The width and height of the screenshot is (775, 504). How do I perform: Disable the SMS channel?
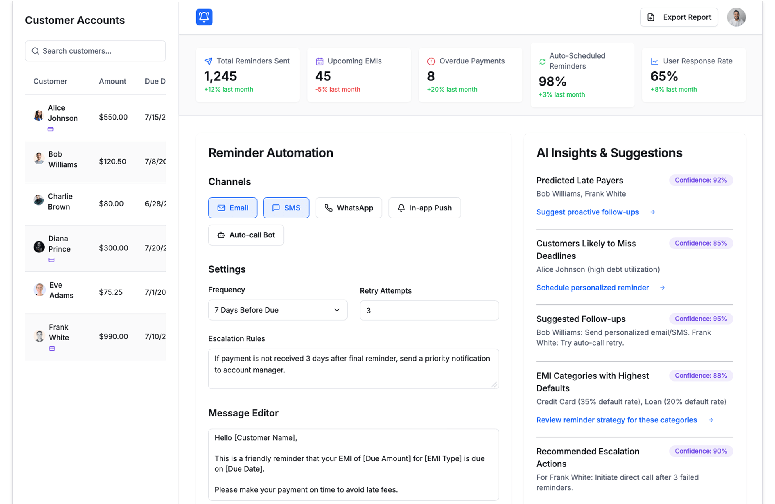click(286, 208)
